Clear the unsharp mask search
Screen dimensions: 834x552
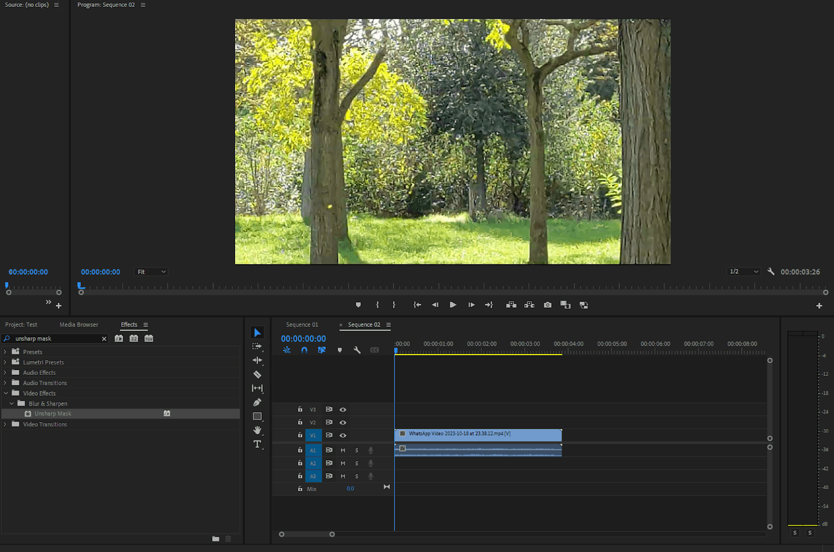click(104, 339)
